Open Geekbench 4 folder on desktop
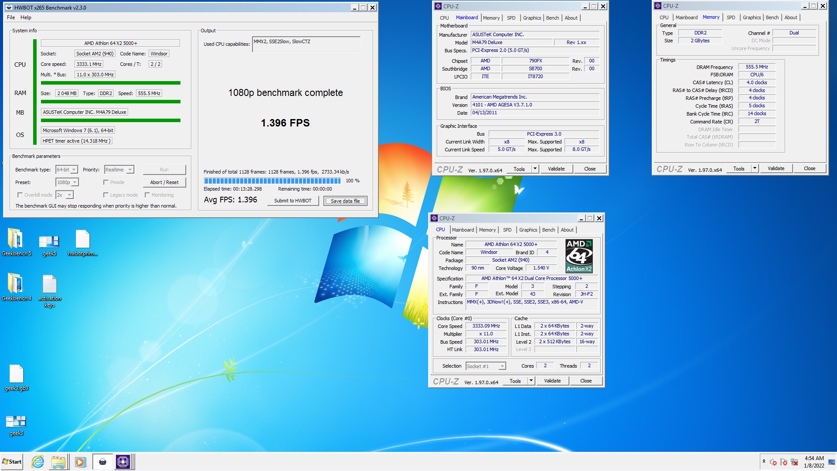The width and height of the screenshot is (837, 471). pos(17,287)
